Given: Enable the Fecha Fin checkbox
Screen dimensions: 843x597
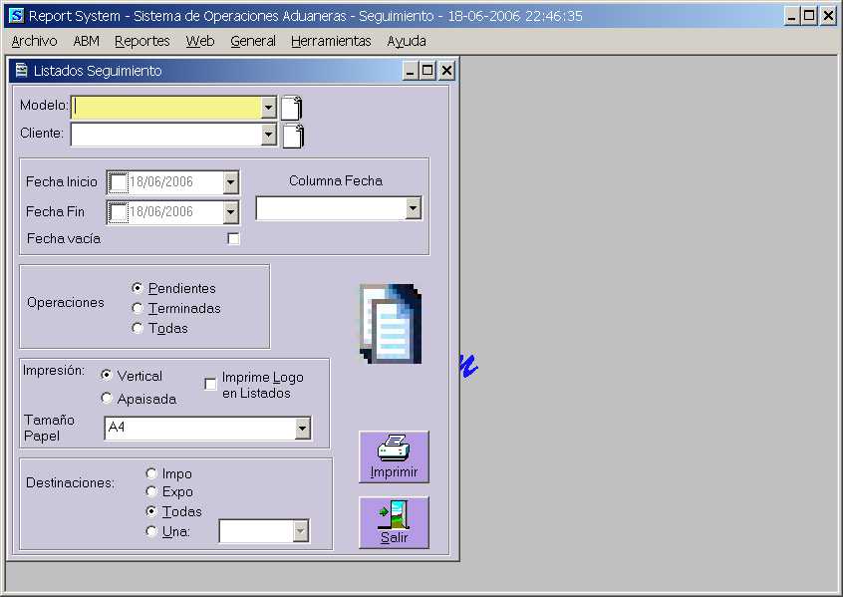Looking at the screenshot, I should point(119,212).
